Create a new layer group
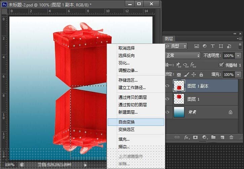 tap(213, 137)
